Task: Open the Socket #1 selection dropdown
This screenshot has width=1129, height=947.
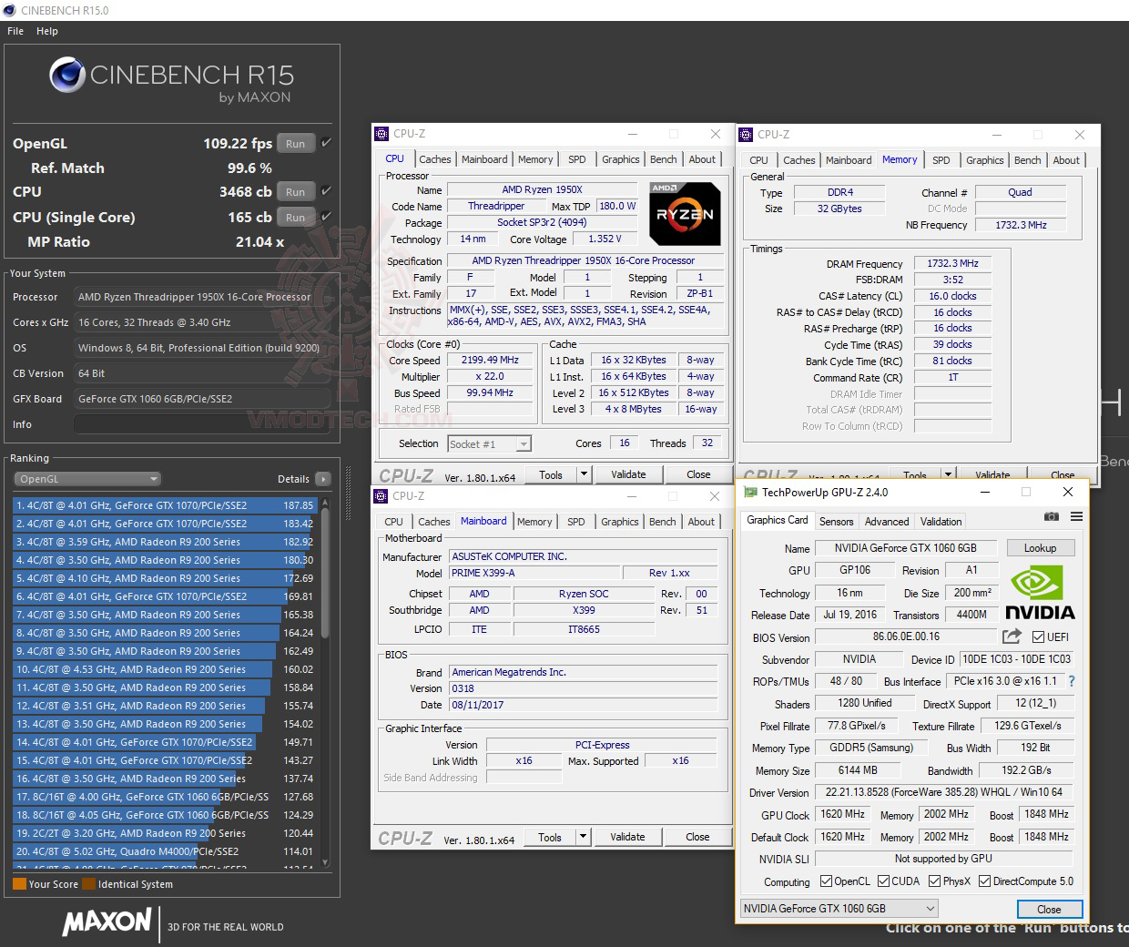Action: click(522, 443)
